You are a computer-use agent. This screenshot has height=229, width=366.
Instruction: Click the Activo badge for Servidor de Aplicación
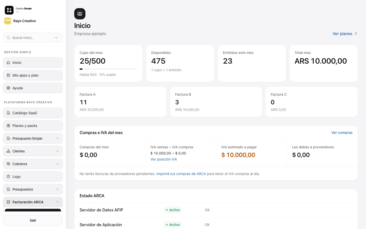pos(173,225)
